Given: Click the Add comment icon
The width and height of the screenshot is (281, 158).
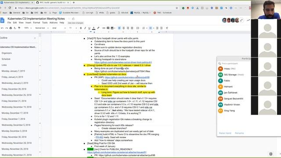Looking at the screenshot, I should pyautogui.click(x=108, y=28).
